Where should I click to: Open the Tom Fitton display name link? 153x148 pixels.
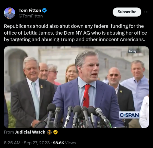30,10
